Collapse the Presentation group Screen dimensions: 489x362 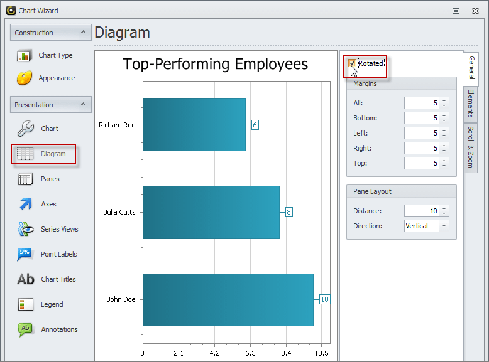[83, 105]
